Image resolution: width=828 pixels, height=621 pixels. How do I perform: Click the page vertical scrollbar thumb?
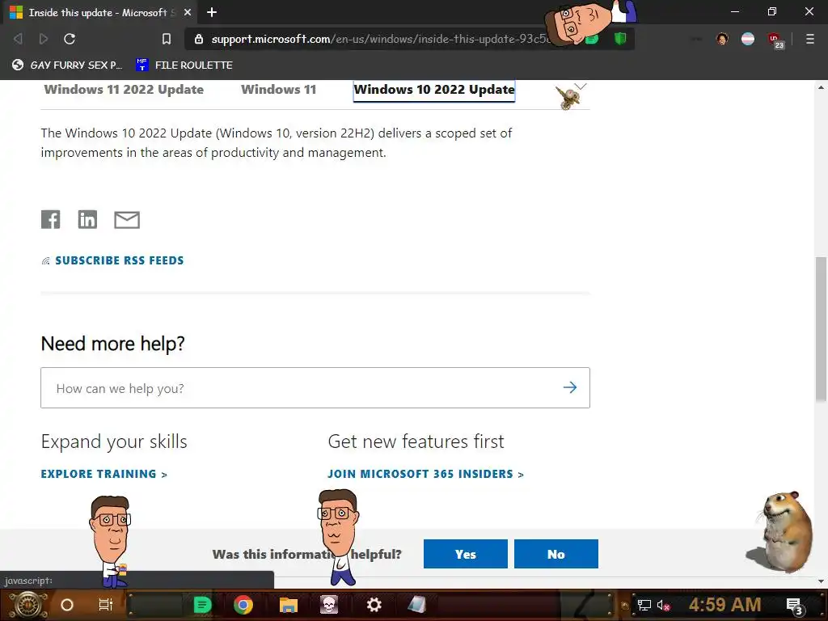822,329
